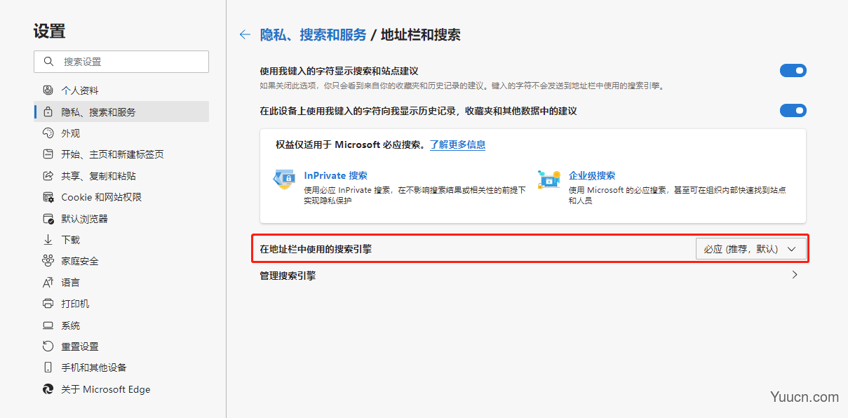Click the printer icon beside 打印机
This screenshot has width=848, height=418.
[48, 304]
